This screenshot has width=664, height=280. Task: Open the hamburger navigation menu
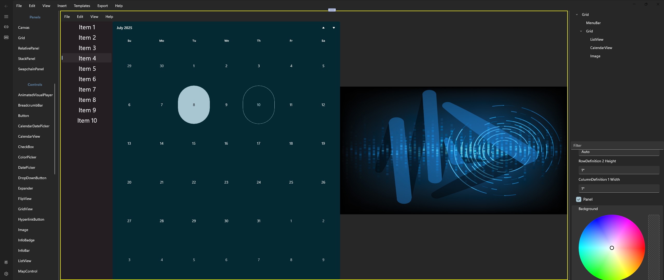(6, 17)
